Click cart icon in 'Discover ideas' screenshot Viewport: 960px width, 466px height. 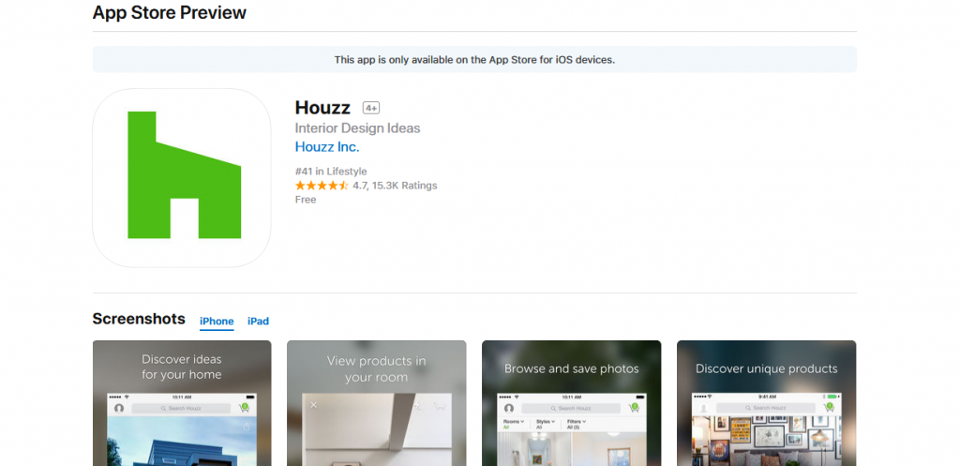245,407
